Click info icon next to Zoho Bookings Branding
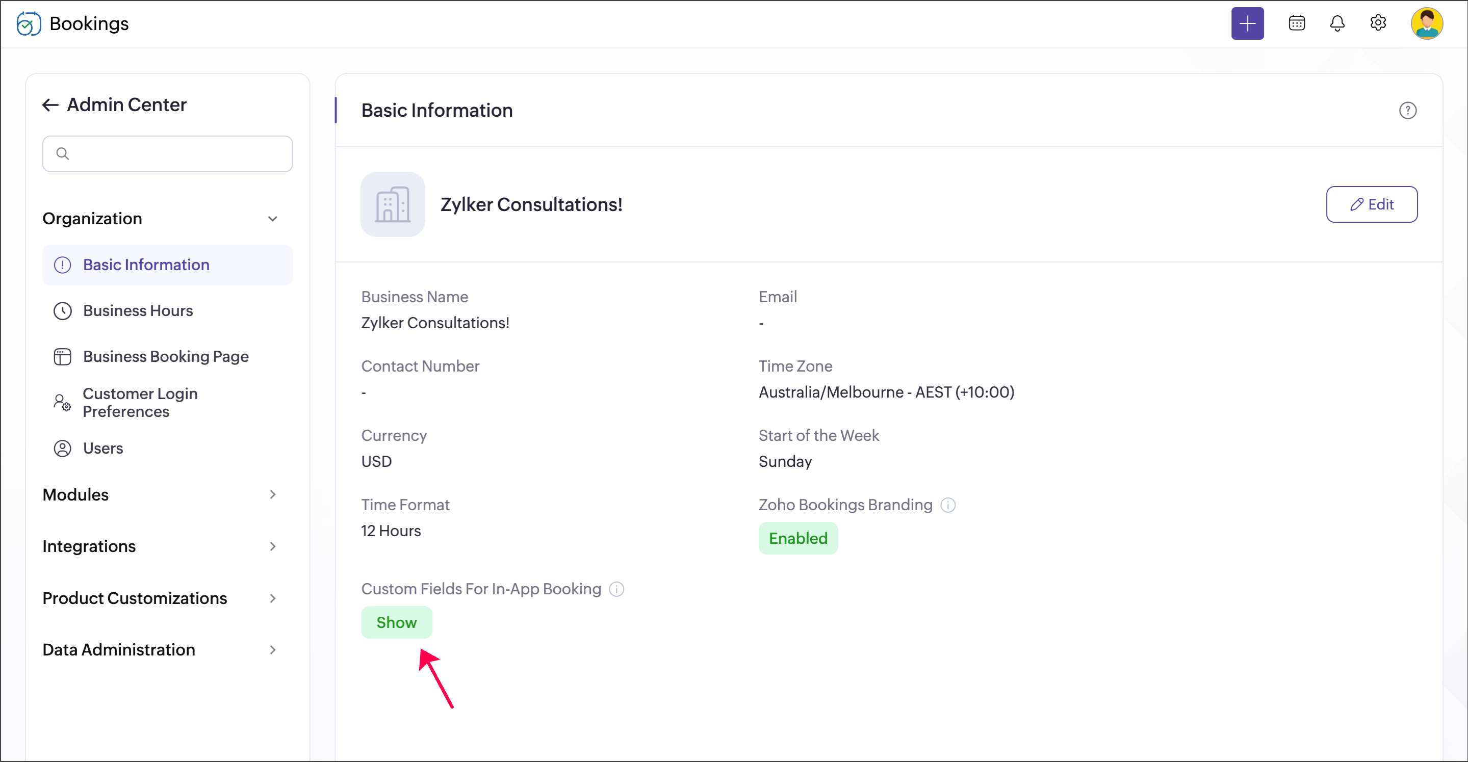The height and width of the screenshot is (762, 1468). (948, 505)
